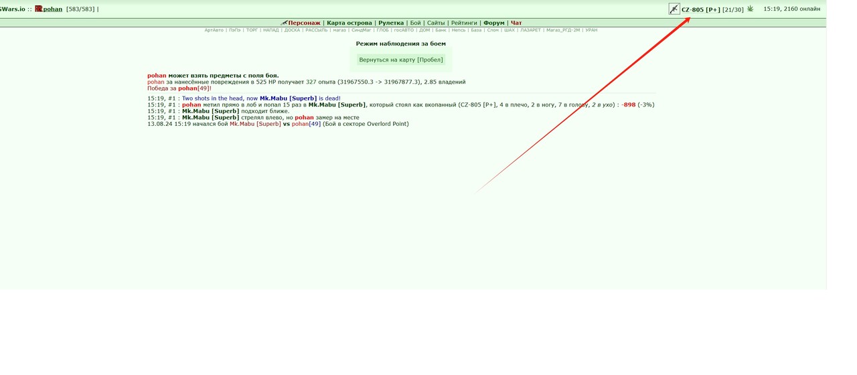Open the РАССЫЛЬ shortcut link

pyautogui.click(x=317, y=30)
